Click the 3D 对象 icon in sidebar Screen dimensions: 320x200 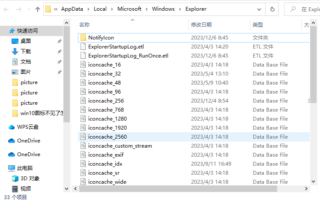coord(15,179)
